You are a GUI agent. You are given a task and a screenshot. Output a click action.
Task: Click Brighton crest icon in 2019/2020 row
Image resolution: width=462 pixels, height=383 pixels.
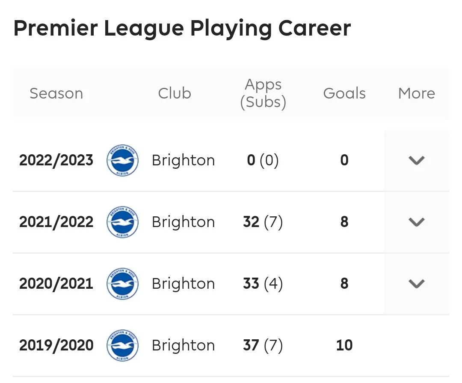tap(122, 345)
